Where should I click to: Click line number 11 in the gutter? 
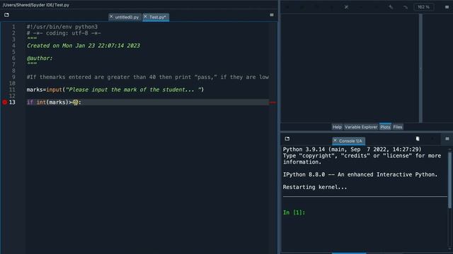(x=12, y=90)
